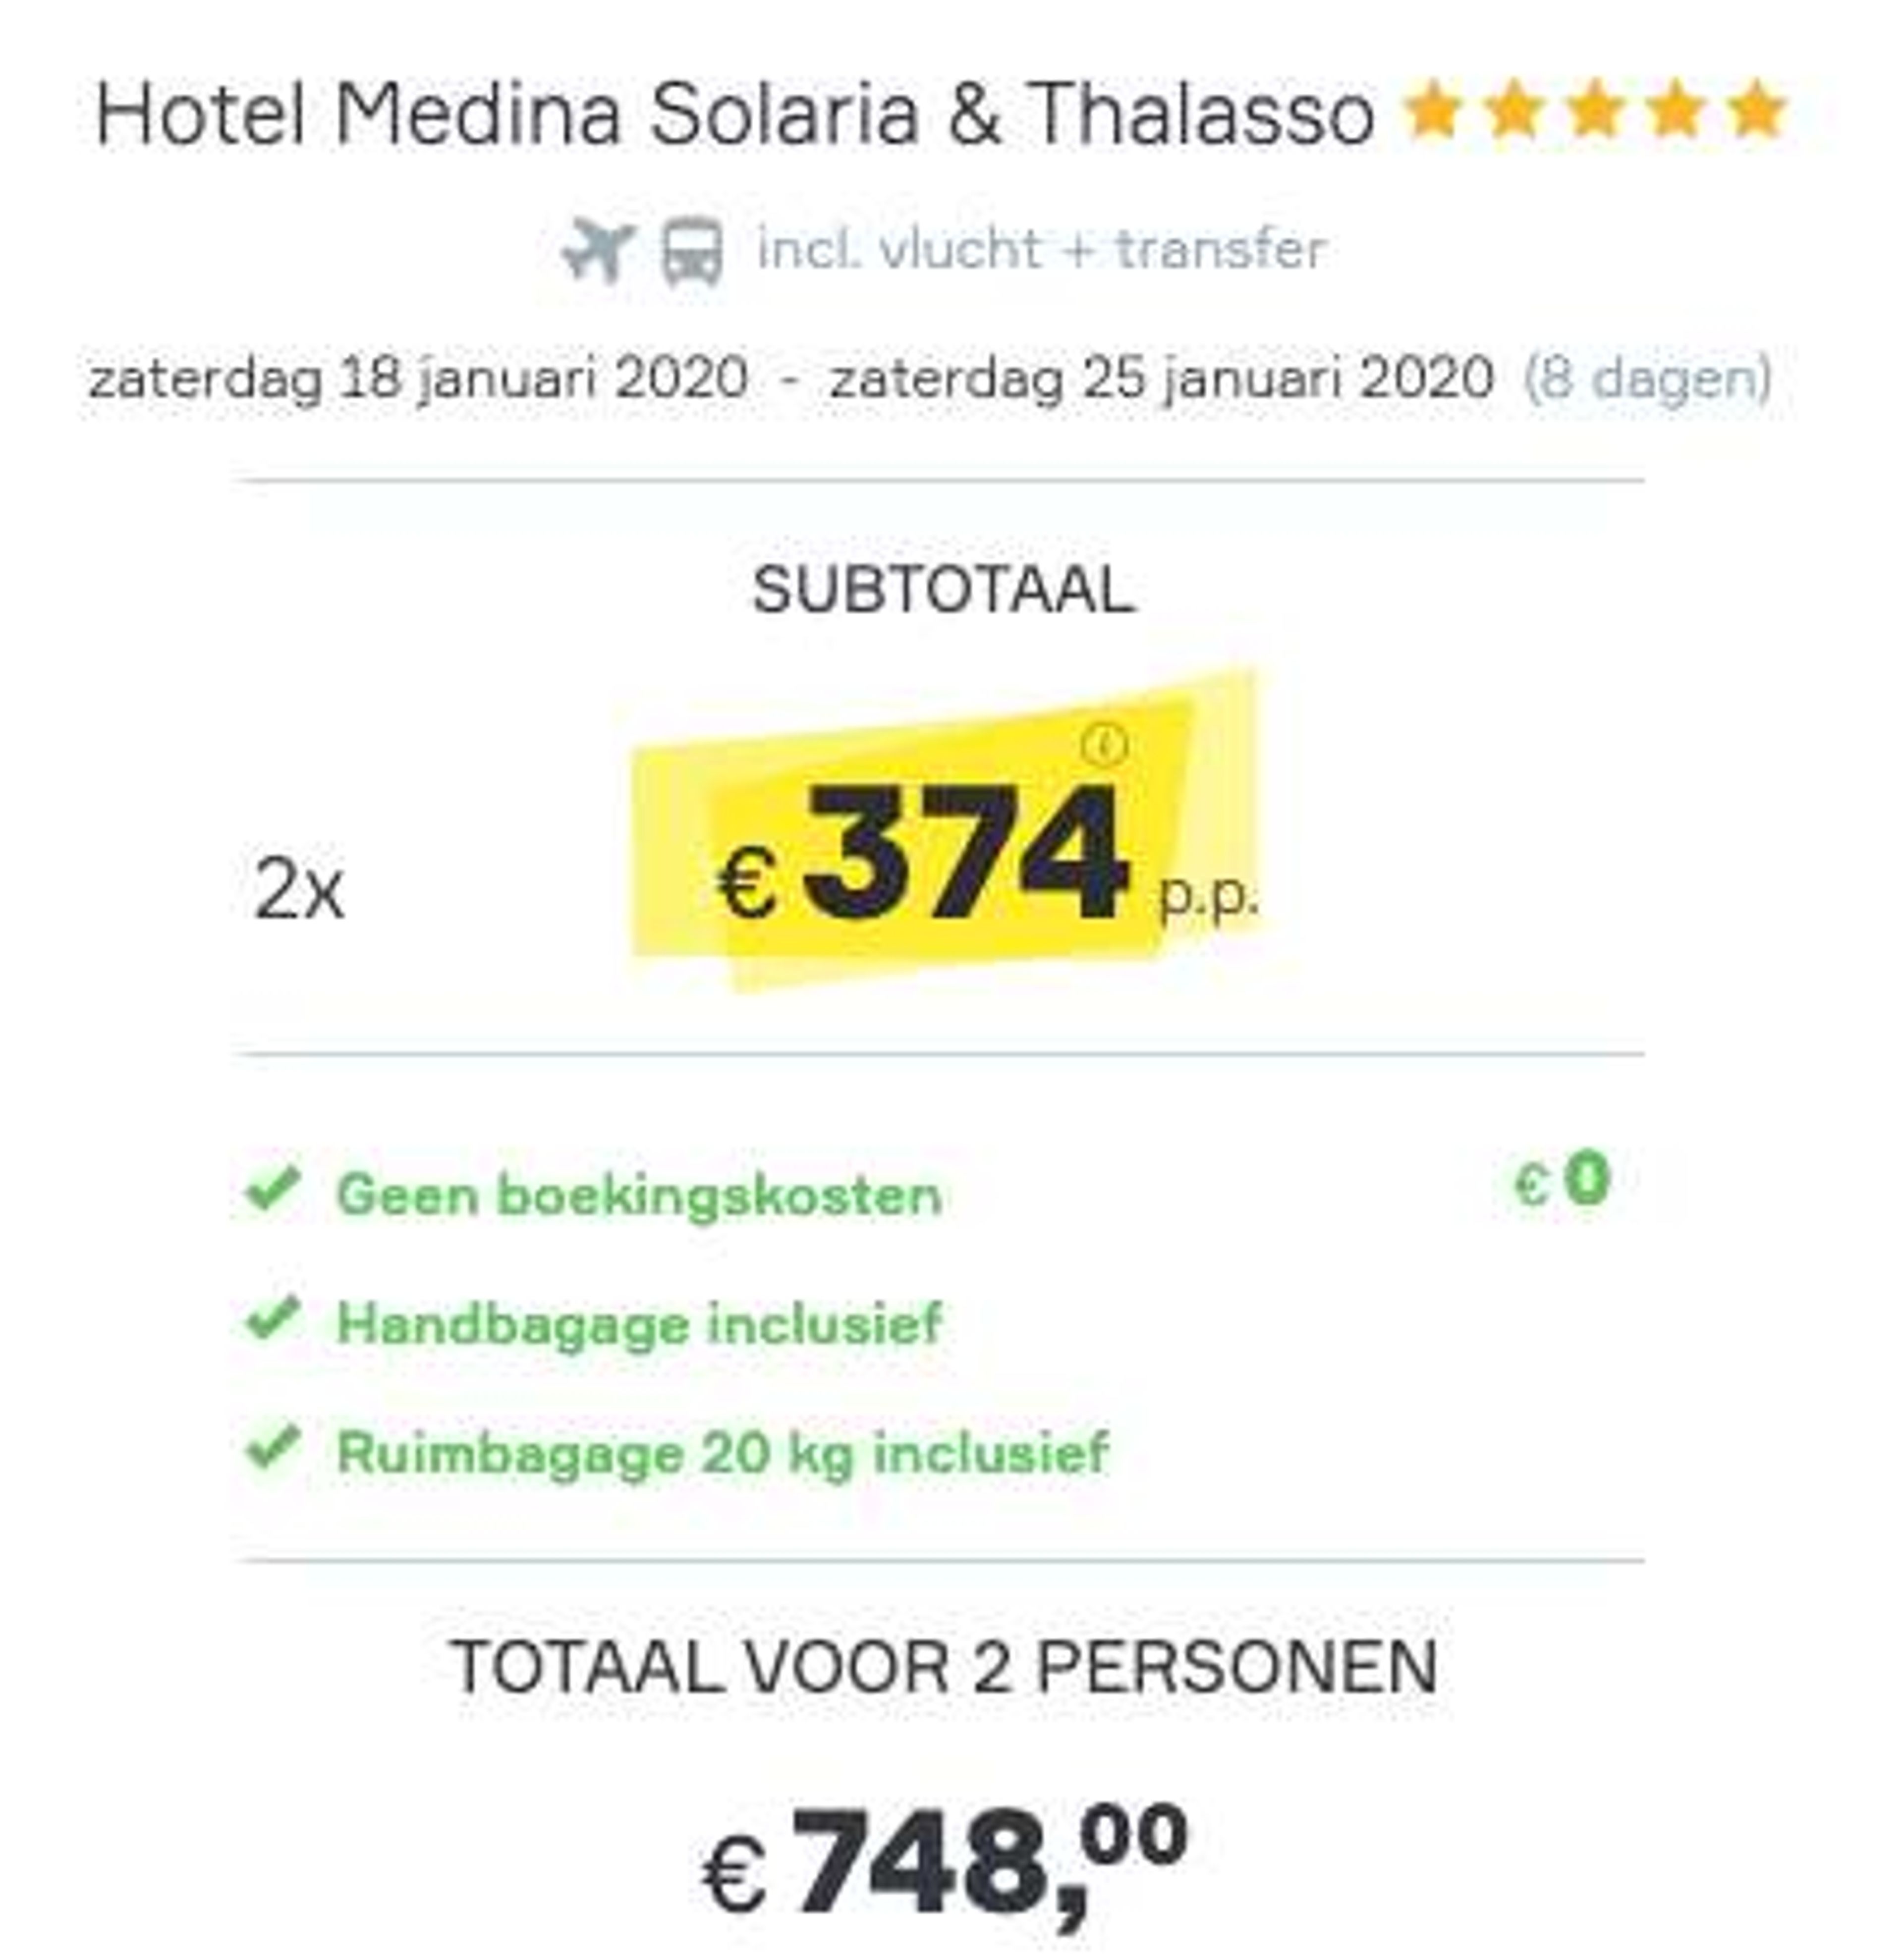The image size is (1903, 1960).
Task: Click the first orange hotel star
Action: (x=1432, y=111)
